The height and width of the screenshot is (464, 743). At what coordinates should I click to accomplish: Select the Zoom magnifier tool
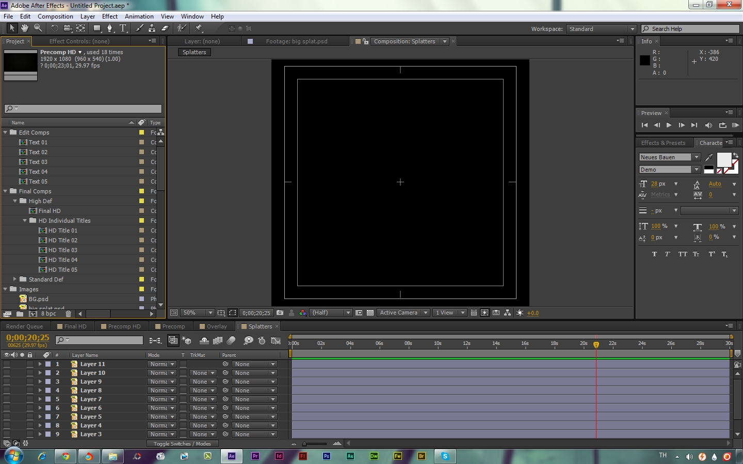coord(38,28)
